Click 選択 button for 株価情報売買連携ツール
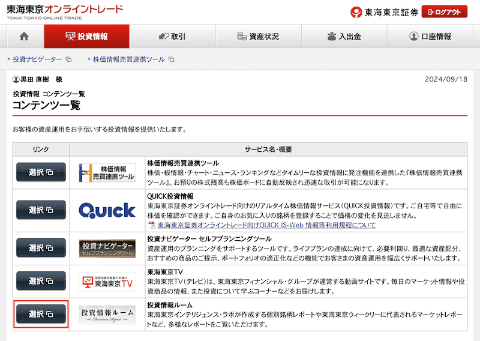This screenshot has width=480, height=341. [41, 172]
